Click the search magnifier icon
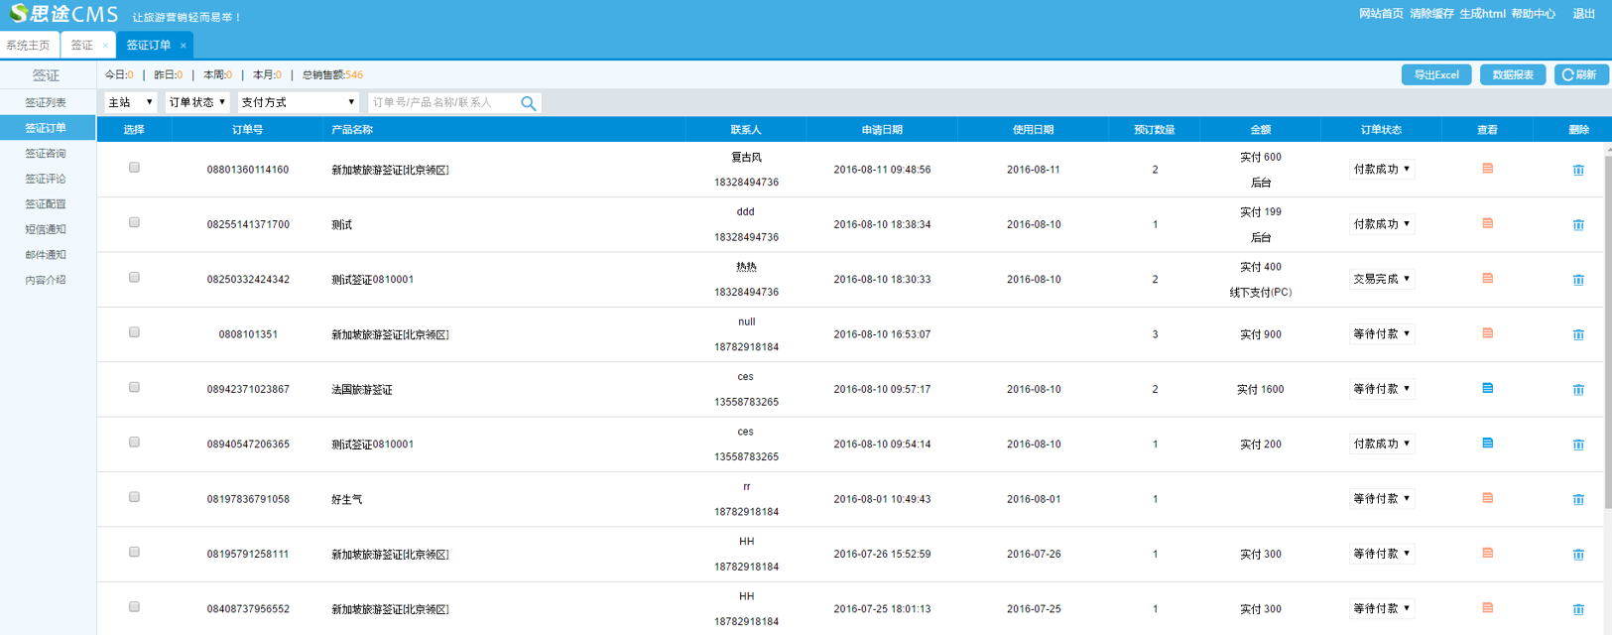The image size is (1612, 635). pos(528,103)
